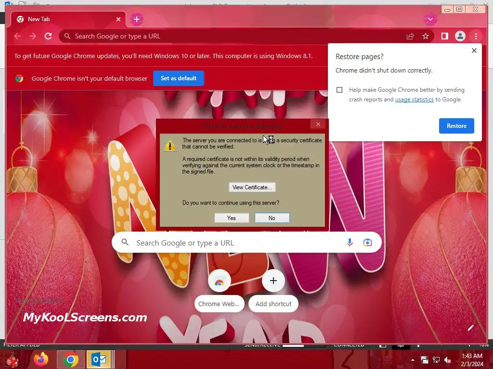The height and width of the screenshot is (369, 493).
Task: Open the profile avatar icon
Action: click(x=460, y=36)
